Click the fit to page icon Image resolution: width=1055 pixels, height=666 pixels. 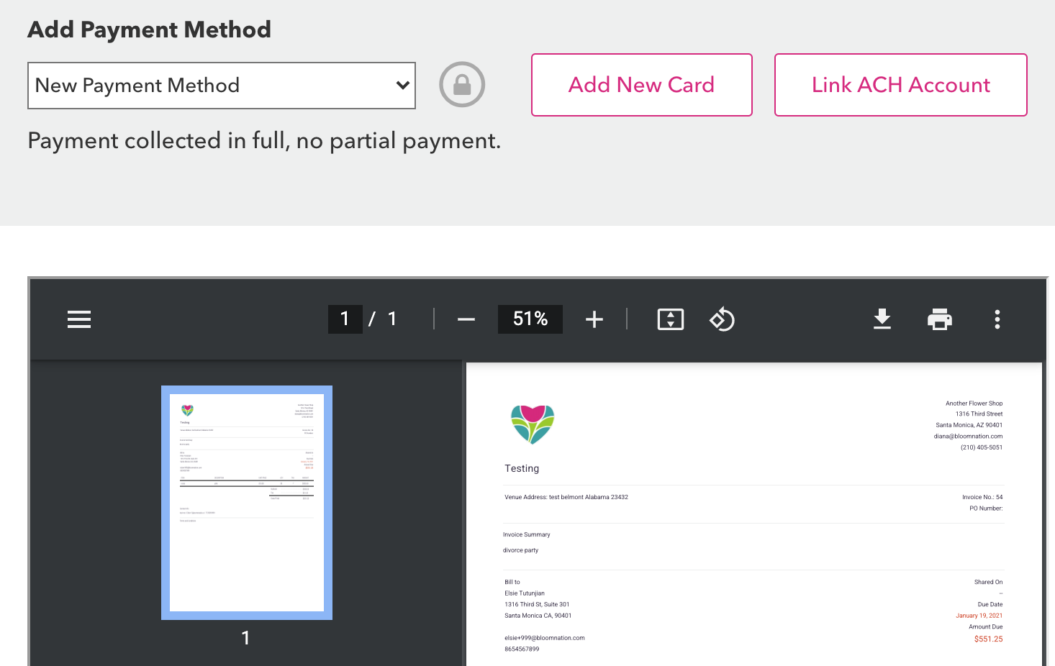(671, 319)
